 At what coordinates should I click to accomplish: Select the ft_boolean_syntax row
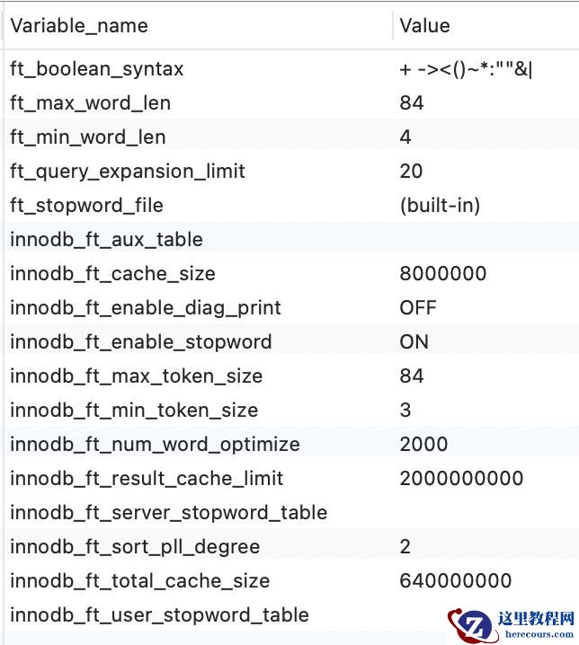click(x=97, y=69)
